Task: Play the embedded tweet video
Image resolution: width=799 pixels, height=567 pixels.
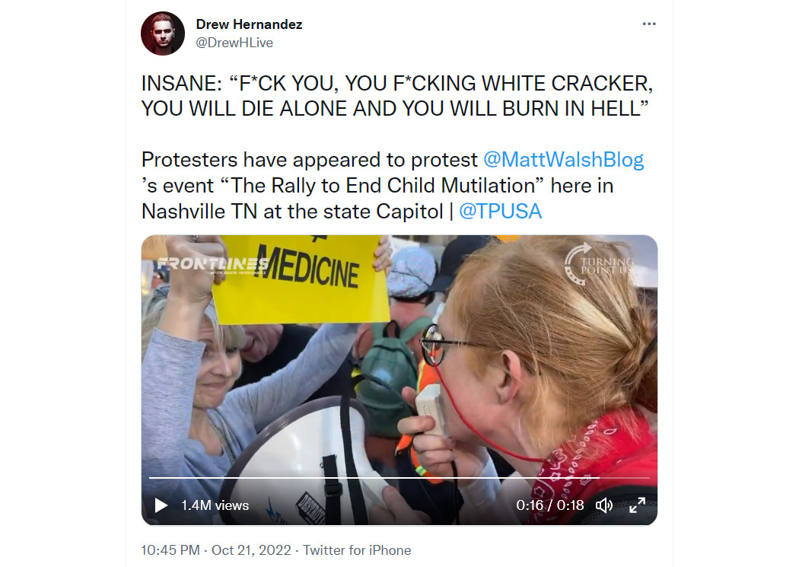Action: pos(161,505)
